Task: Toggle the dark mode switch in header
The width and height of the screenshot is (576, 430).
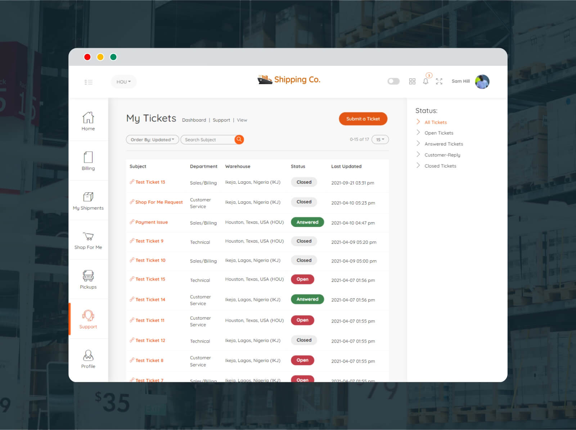Action: point(393,81)
